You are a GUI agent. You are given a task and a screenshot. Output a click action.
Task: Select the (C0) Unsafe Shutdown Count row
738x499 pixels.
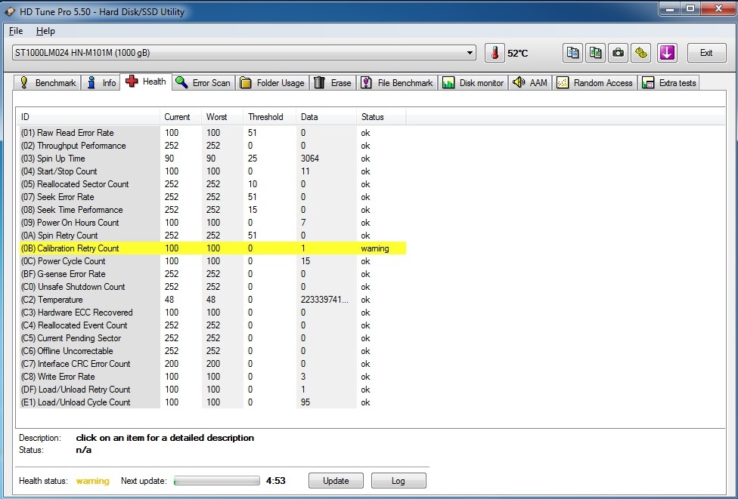pyautogui.click(x=212, y=287)
